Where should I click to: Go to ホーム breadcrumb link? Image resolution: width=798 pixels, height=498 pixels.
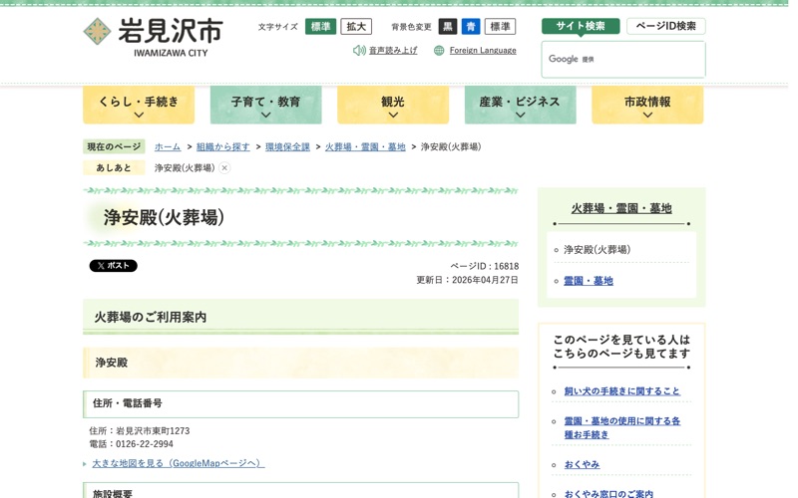[168, 146]
